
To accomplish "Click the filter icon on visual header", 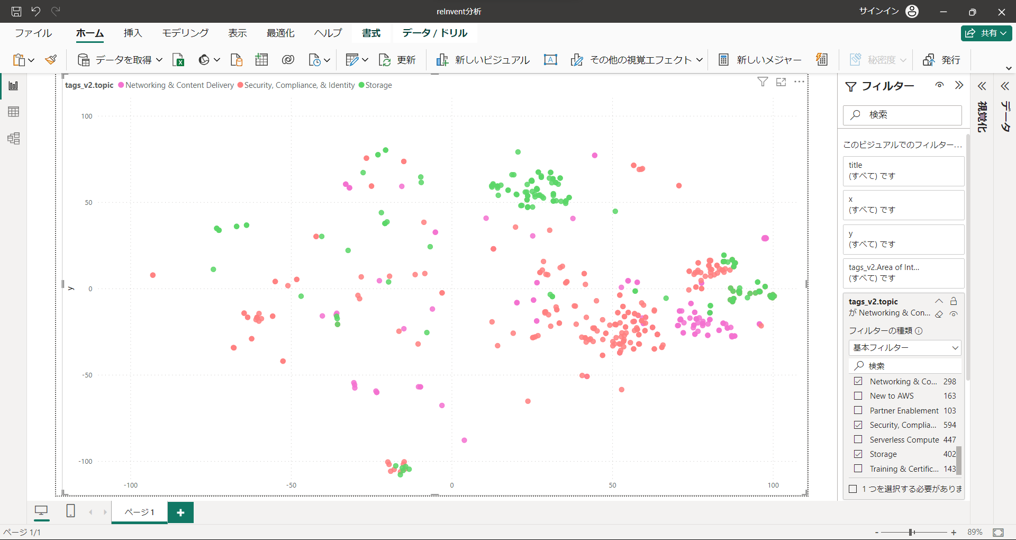I will (x=763, y=82).
